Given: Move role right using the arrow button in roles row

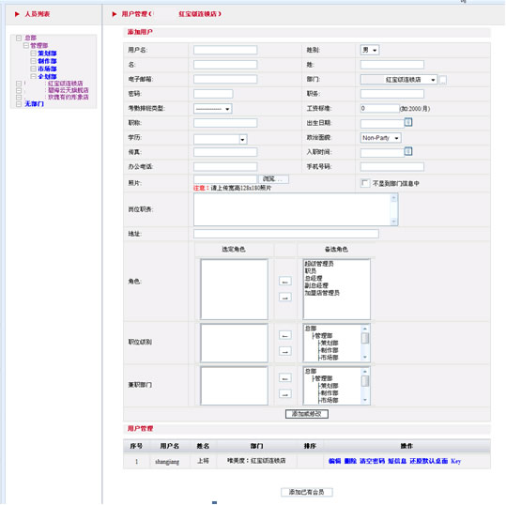Looking at the screenshot, I should point(285,298).
